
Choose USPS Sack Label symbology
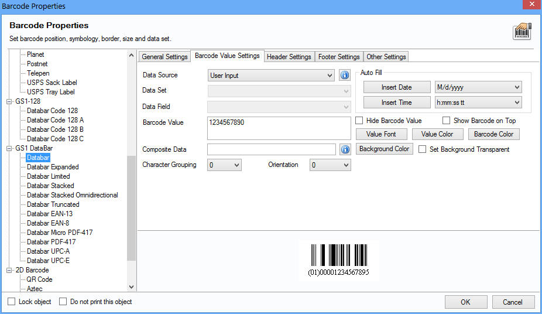pyautogui.click(x=52, y=83)
